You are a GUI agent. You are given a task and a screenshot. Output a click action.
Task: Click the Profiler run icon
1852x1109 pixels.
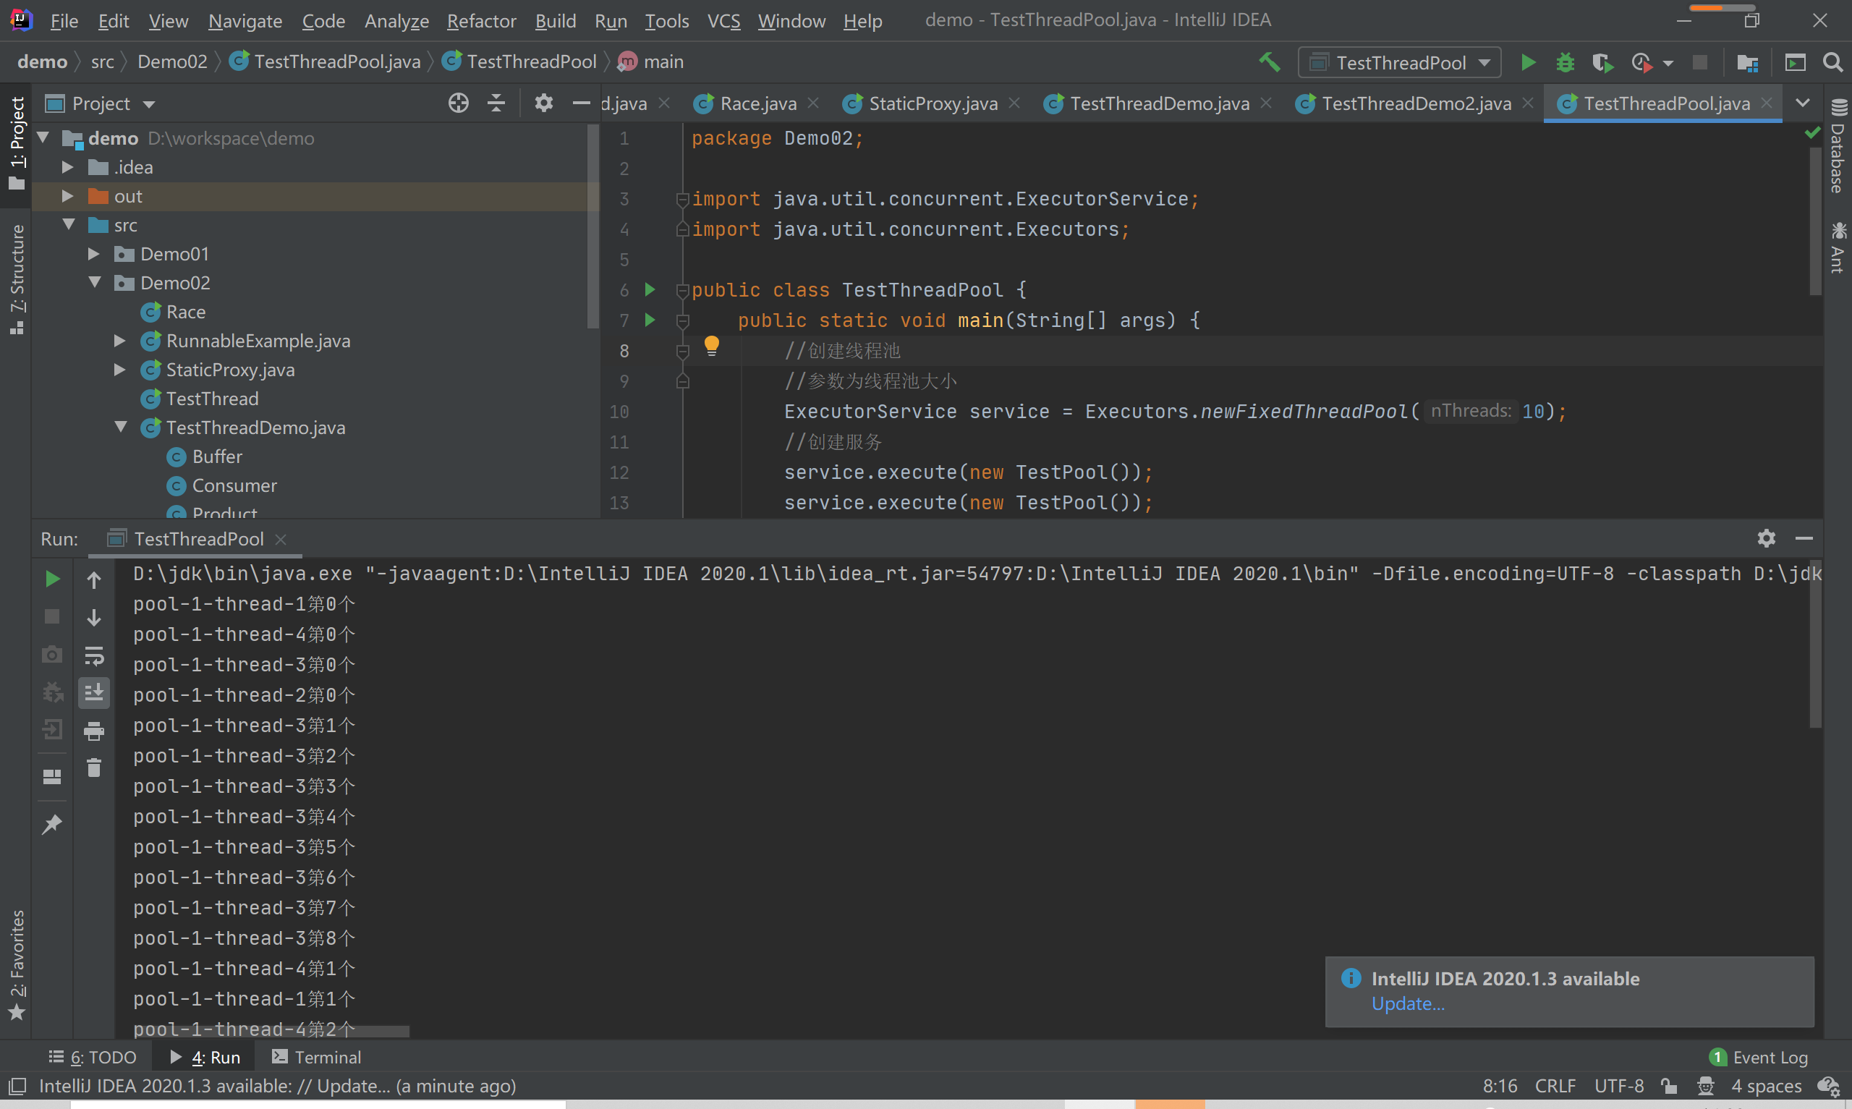click(x=1641, y=63)
